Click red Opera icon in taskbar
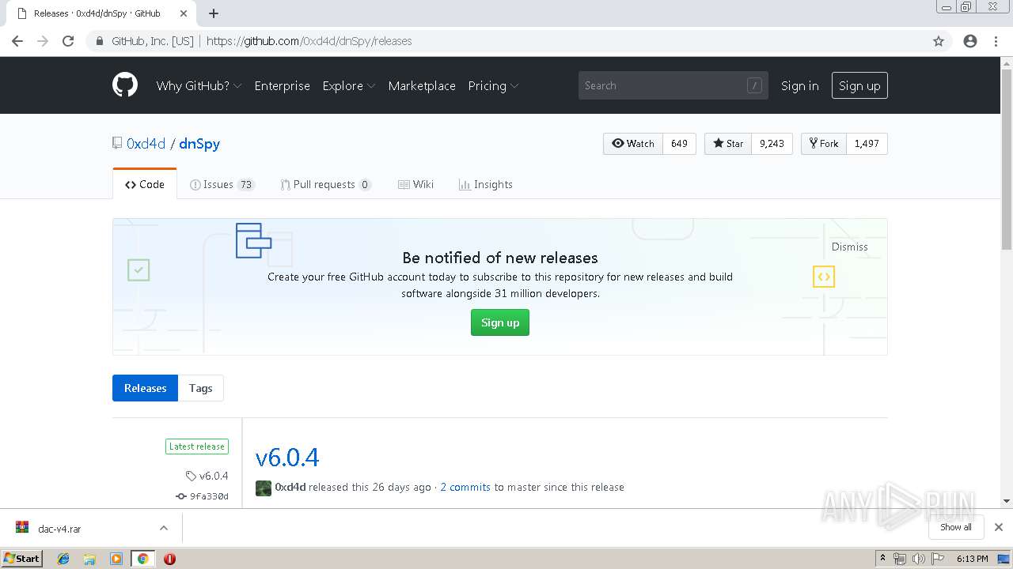Viewport: 1013px width, 569px height. coord(169,559)
